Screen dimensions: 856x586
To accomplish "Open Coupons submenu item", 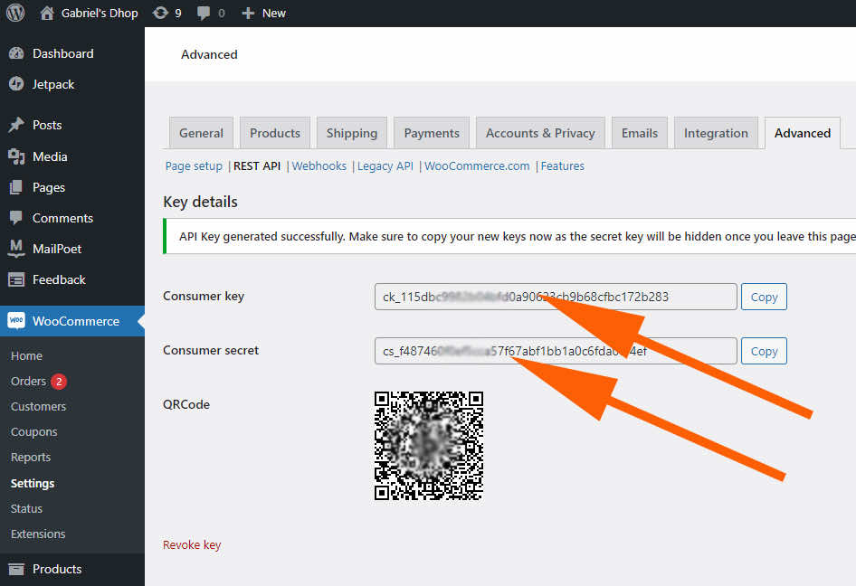I will [33, 431].
